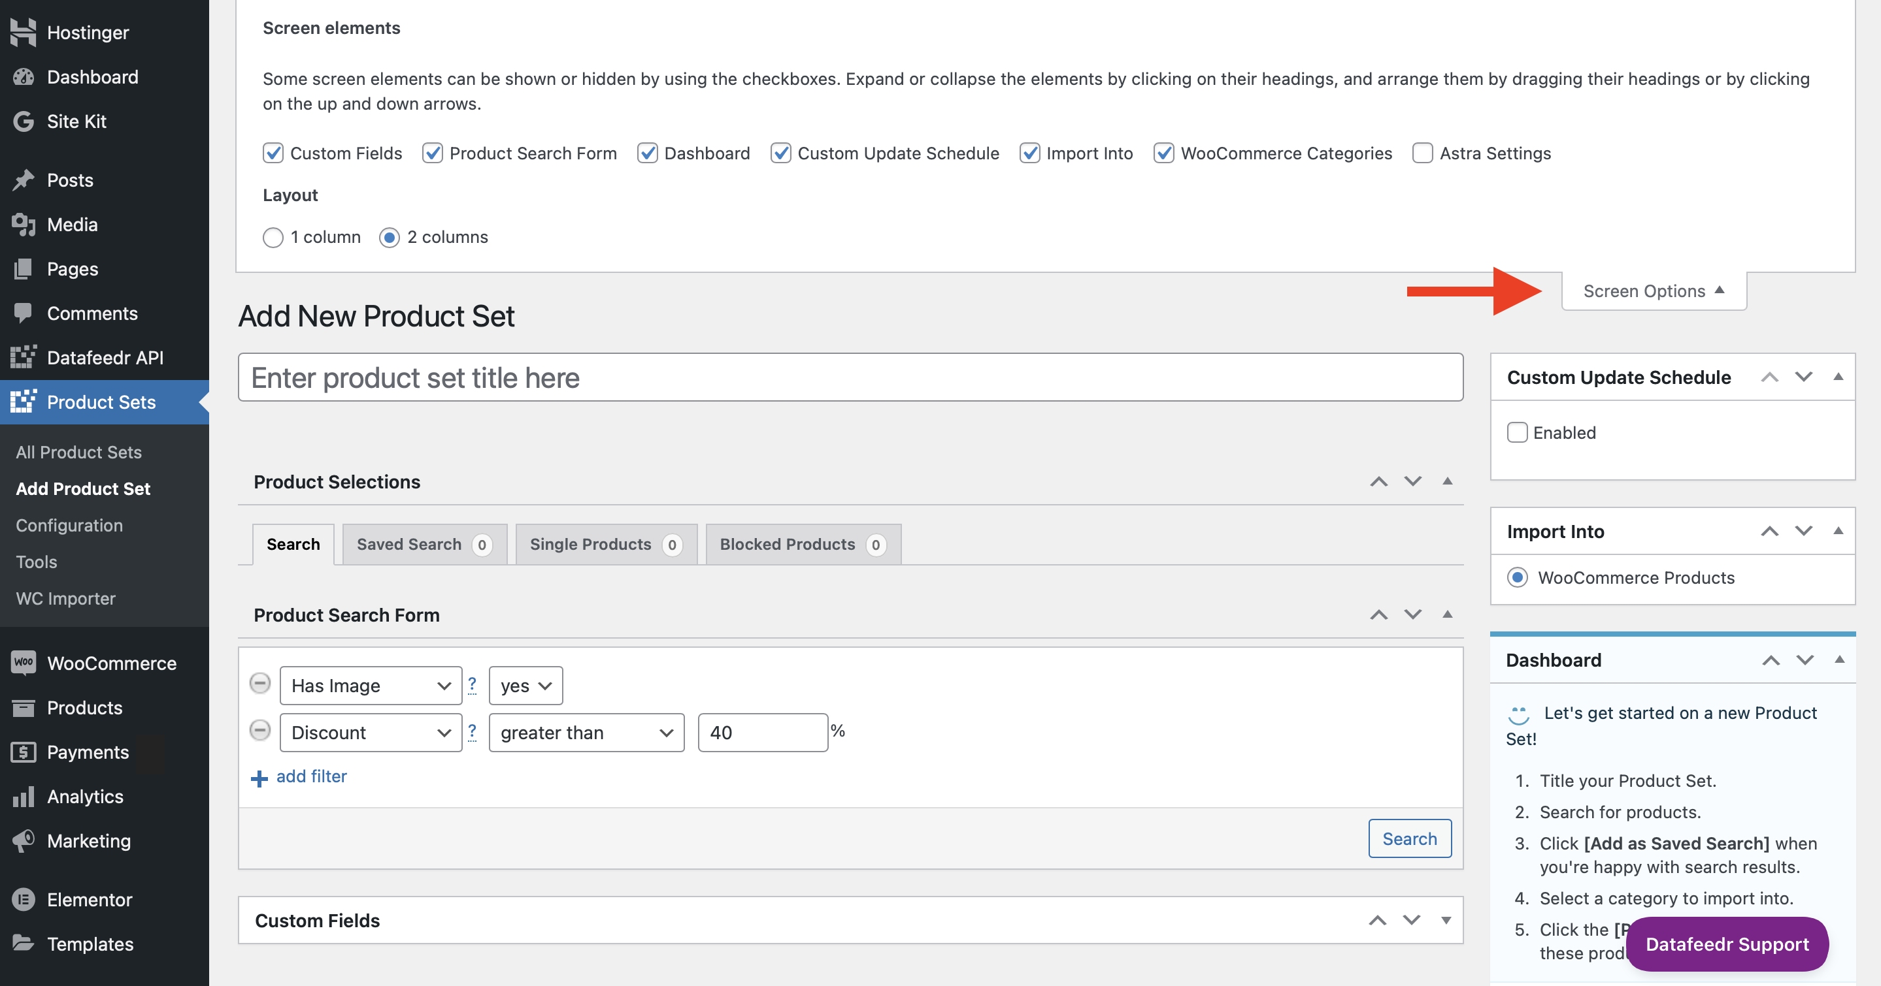Open the Elementor sidebar menu
This screenshot has height=986, width=1881.
click(x=89, y=899)
